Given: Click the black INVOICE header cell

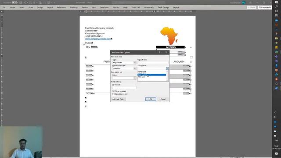Looking at the screenshot, I should point(170,47).
